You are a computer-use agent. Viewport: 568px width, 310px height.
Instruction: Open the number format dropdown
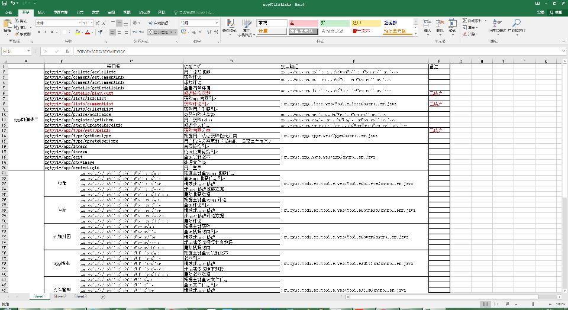tap(217, 22)
